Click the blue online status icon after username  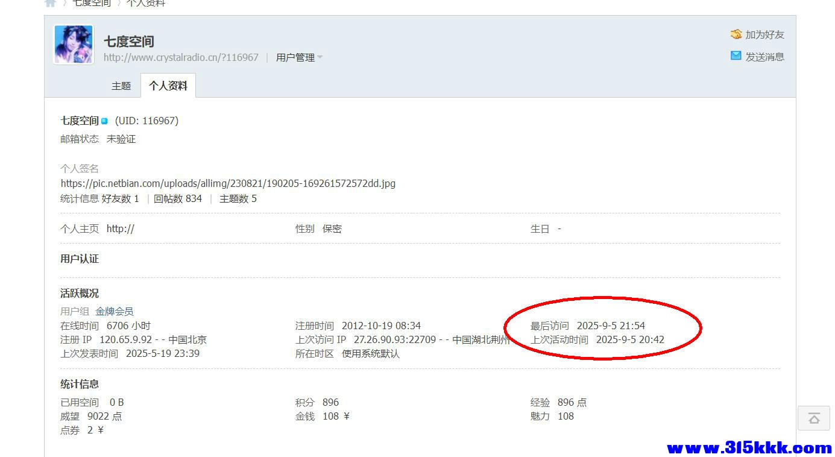pyautogui.click(x=104, y=121)
